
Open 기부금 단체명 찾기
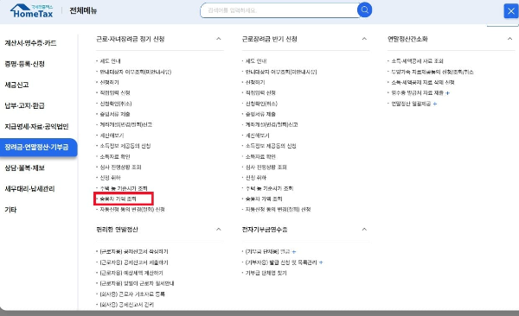pyautogui.click(x=266, y=273)
